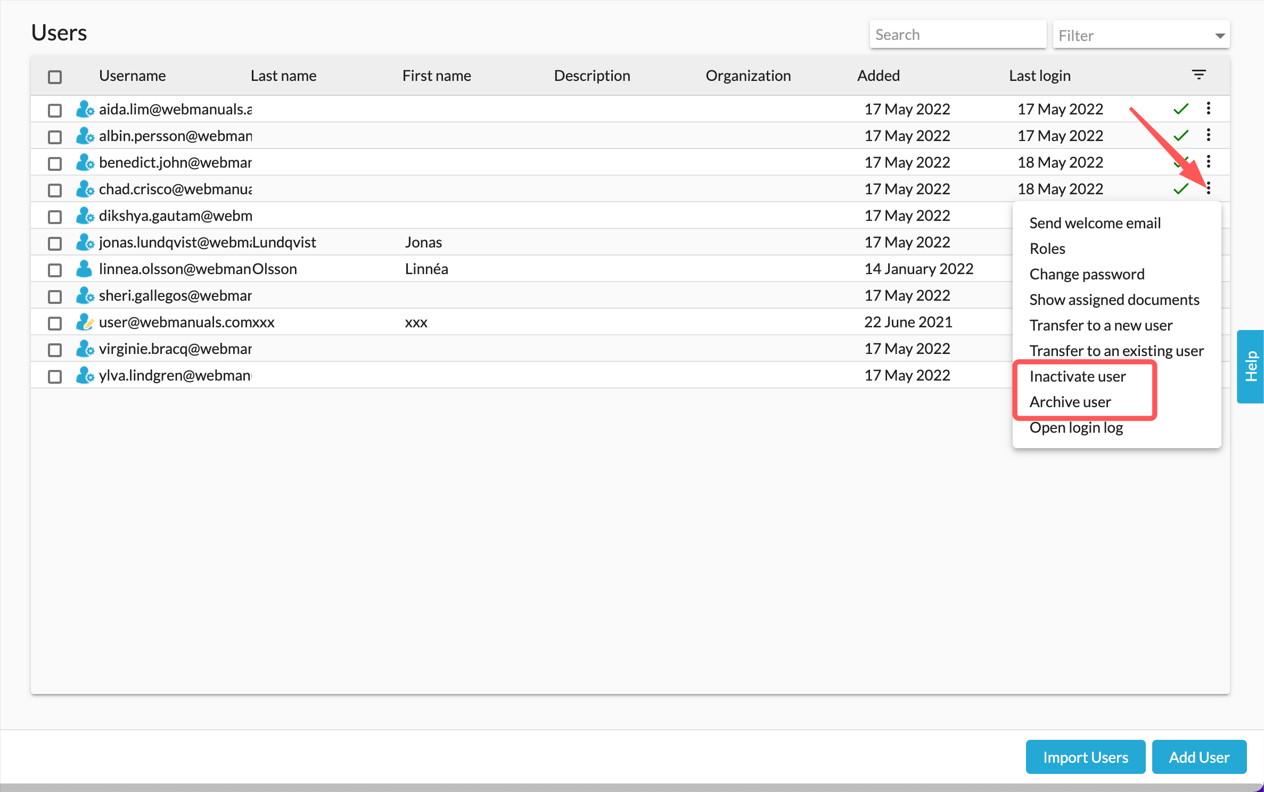Check the box for virginie.bracq row

coord(55,350)
